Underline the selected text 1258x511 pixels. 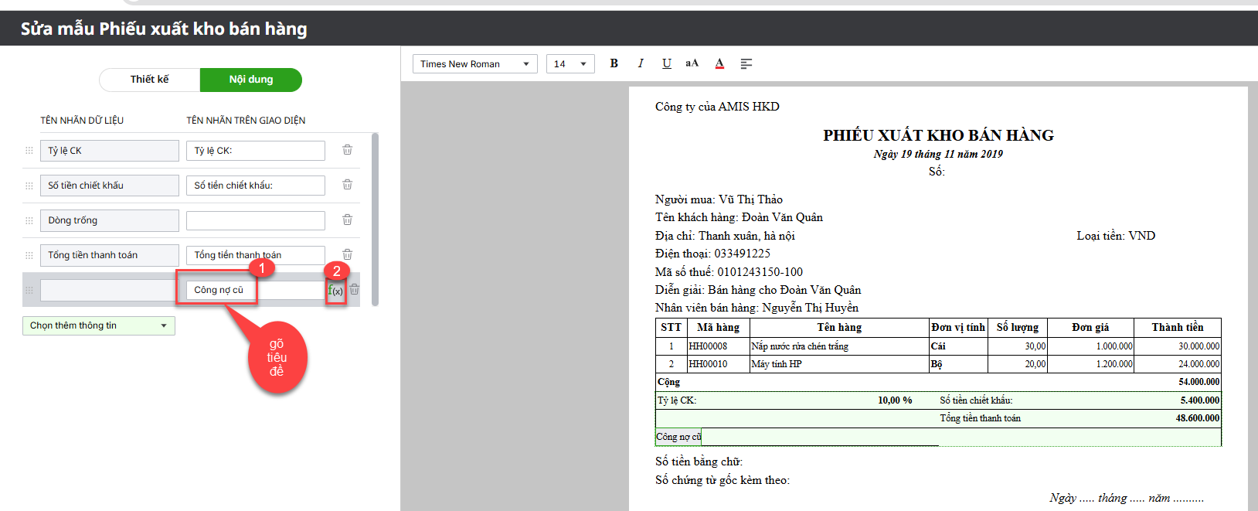(x=666, y=63)
